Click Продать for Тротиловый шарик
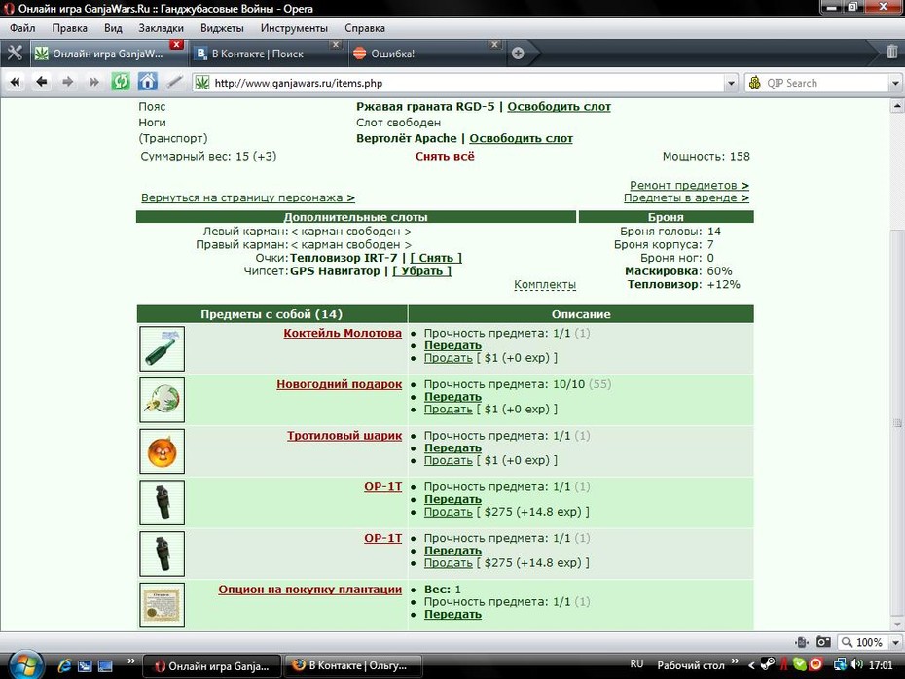This screenshot has height=679, width=905. 448,460
